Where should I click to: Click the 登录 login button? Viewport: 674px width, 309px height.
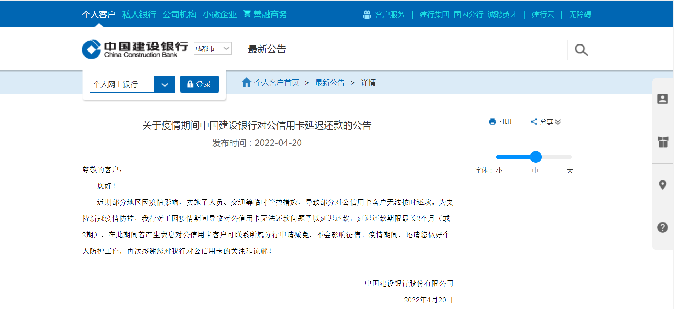(x=200, y=84)
